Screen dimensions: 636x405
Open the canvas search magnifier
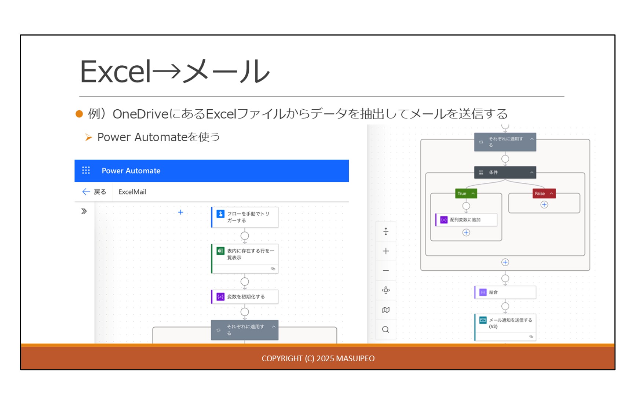pyautogui.click(x=385, y=329)
